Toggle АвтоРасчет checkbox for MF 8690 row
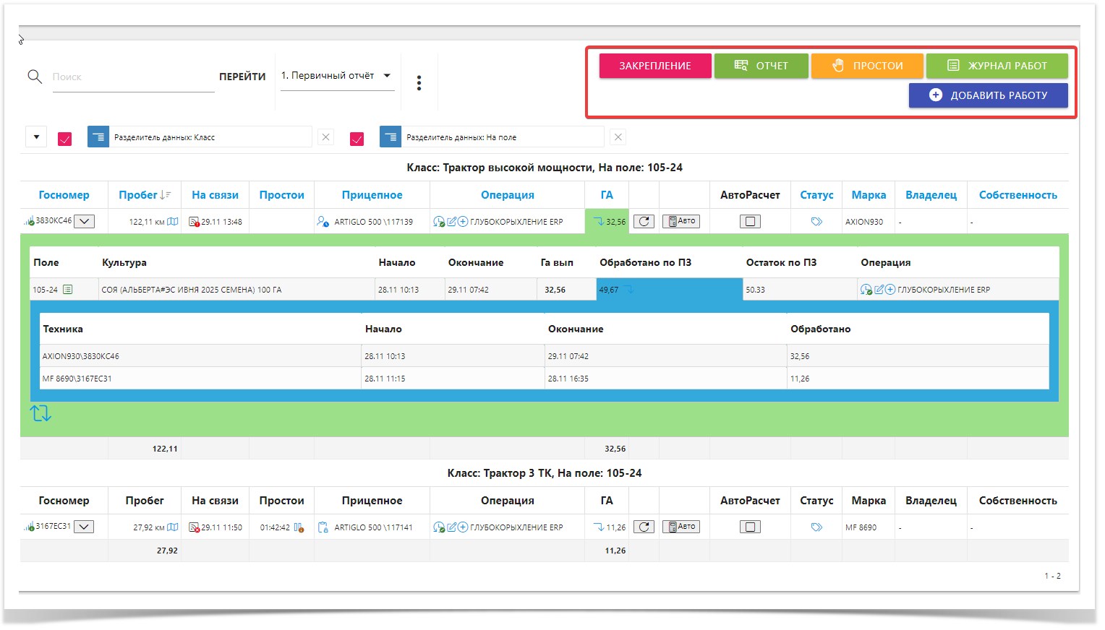The image size is (1105, 630). [x=750, y=527]
